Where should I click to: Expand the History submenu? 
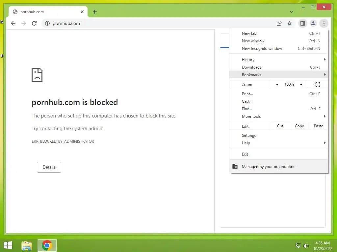[x=279, y=60]
